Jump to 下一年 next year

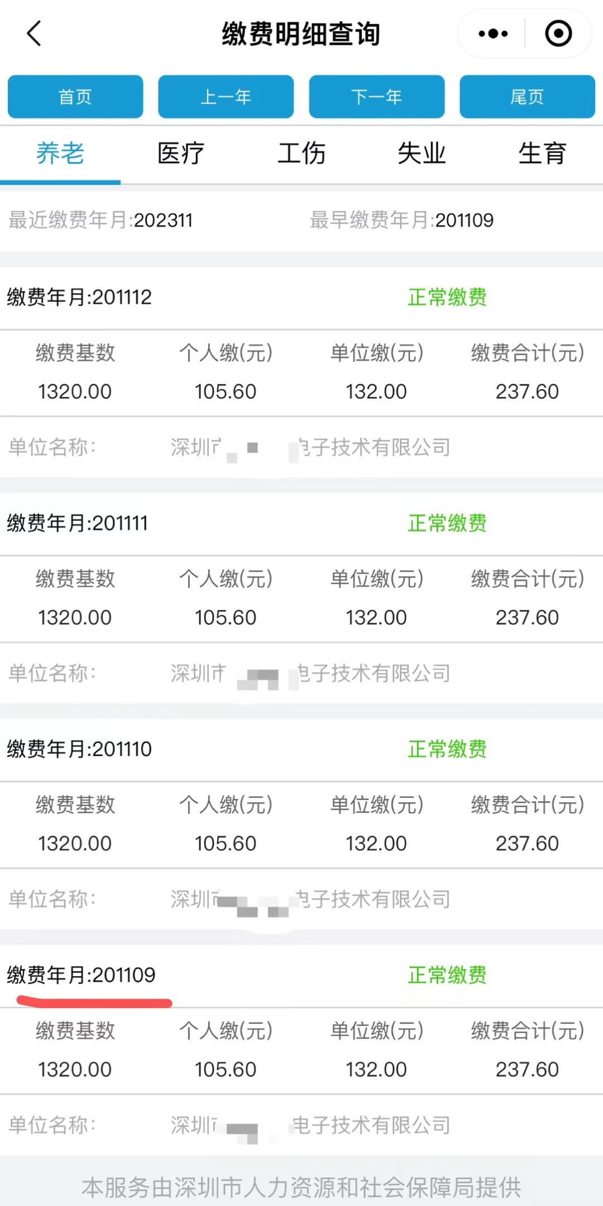[x=377, y=97]
